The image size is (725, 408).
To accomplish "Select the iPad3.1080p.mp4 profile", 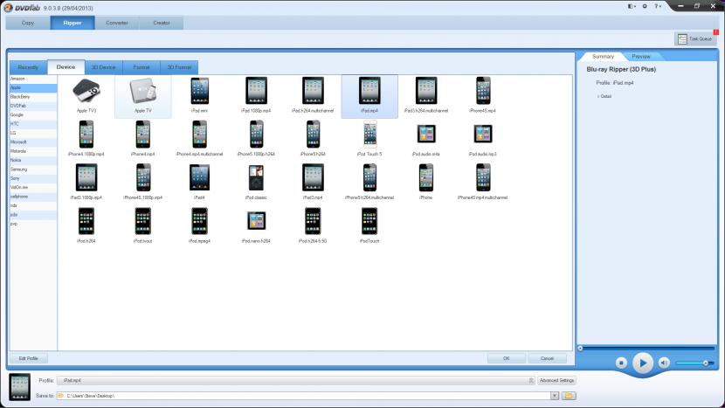I will click(86, 182).
